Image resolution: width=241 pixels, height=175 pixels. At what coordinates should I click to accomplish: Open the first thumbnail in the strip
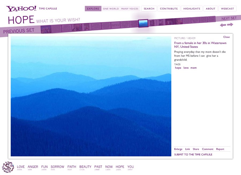click(x=46, y=29)
